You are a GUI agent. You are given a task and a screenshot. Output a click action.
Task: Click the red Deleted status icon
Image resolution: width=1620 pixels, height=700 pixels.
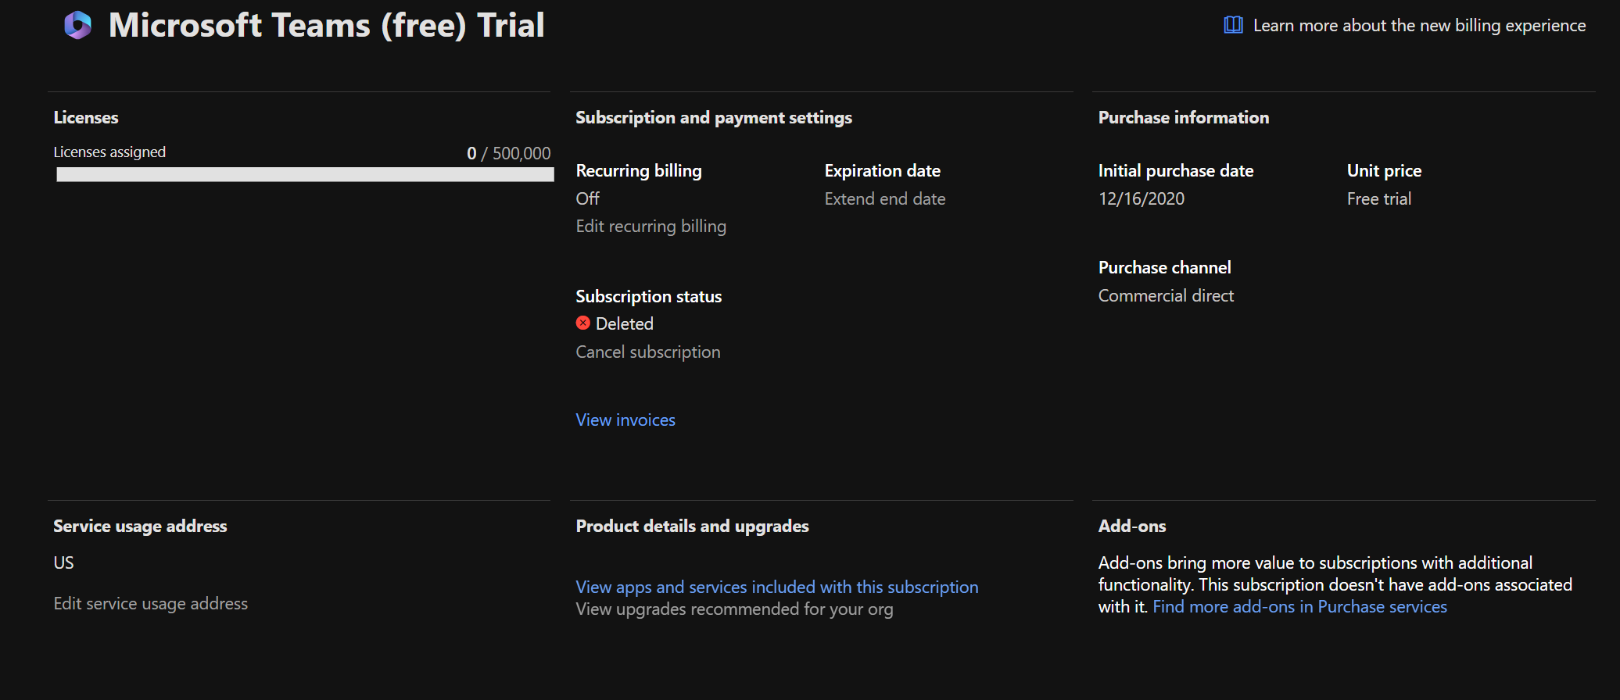click(583, 323)
